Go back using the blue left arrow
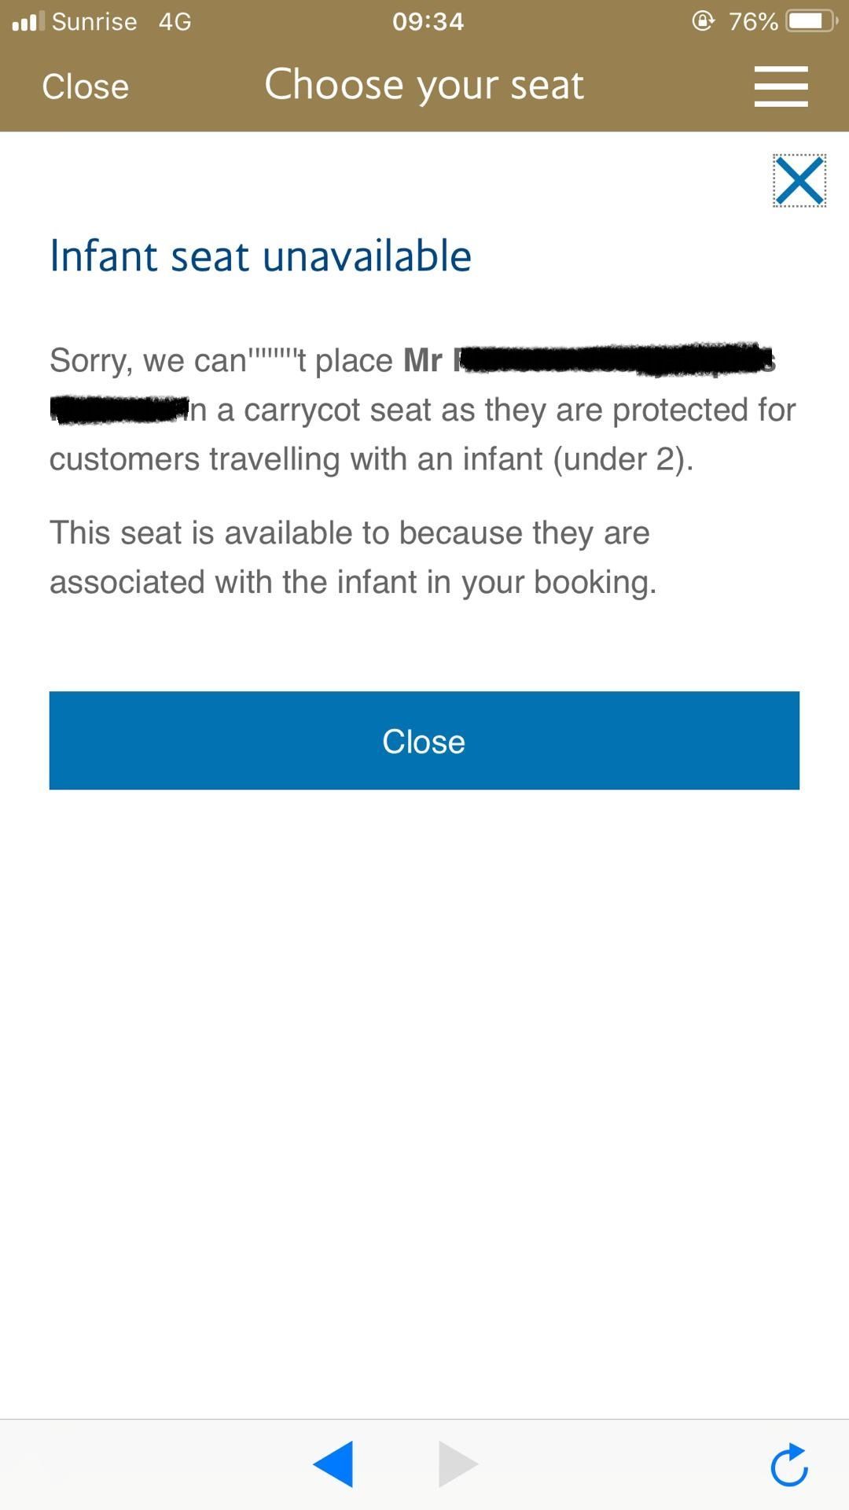Image resolution: width=849 pixels, height=1510 pixels. point(333,1464)
